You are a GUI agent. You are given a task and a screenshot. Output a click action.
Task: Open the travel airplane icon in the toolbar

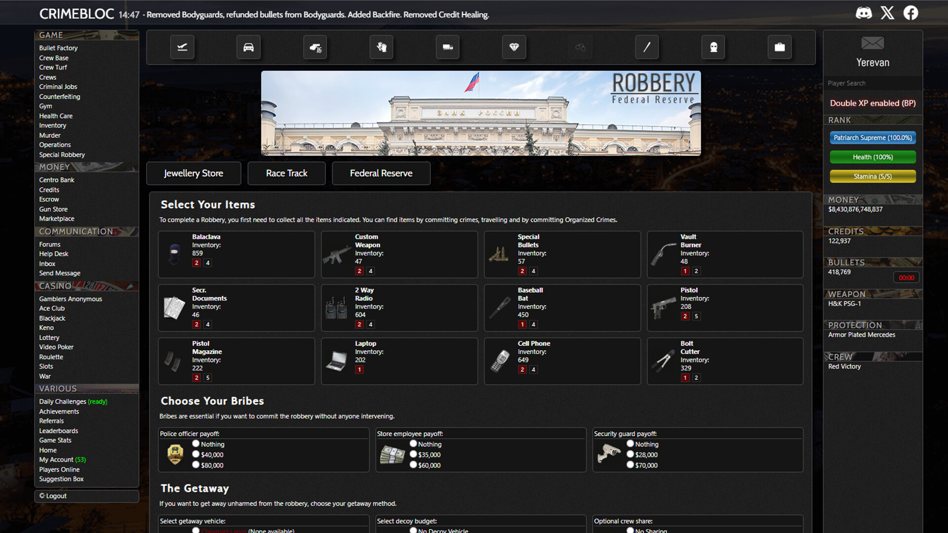tap(182, 47)
